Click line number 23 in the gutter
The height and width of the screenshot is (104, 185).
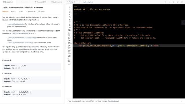click(x=69, y=64)
